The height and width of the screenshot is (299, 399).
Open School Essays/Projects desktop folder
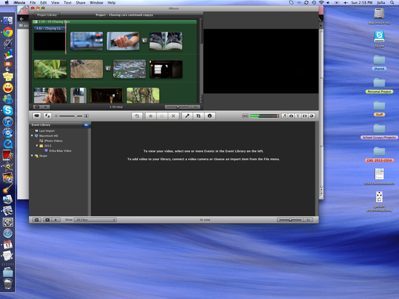click(379, 131)
